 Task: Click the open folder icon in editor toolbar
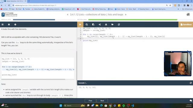[112, 25]
